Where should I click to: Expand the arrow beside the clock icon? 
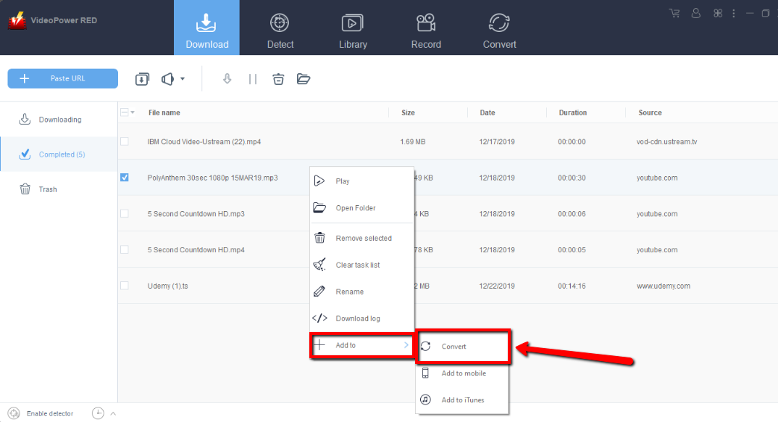coord(112,413)
